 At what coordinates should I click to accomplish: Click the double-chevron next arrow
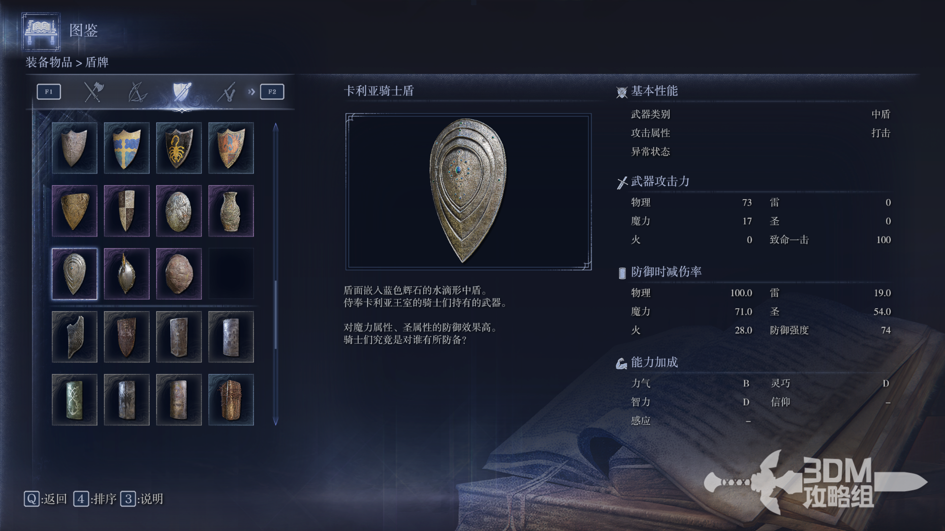pos(252,91)
